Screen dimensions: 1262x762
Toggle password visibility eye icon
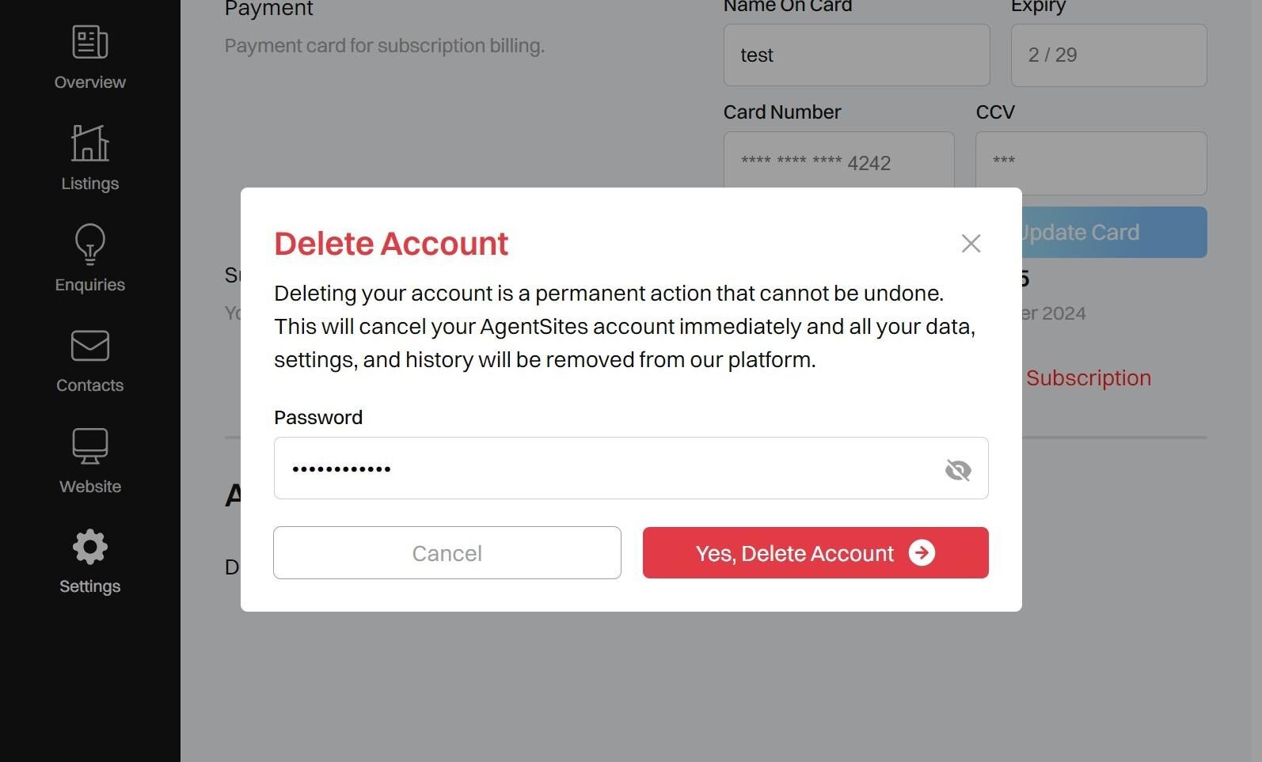(958, 470)
